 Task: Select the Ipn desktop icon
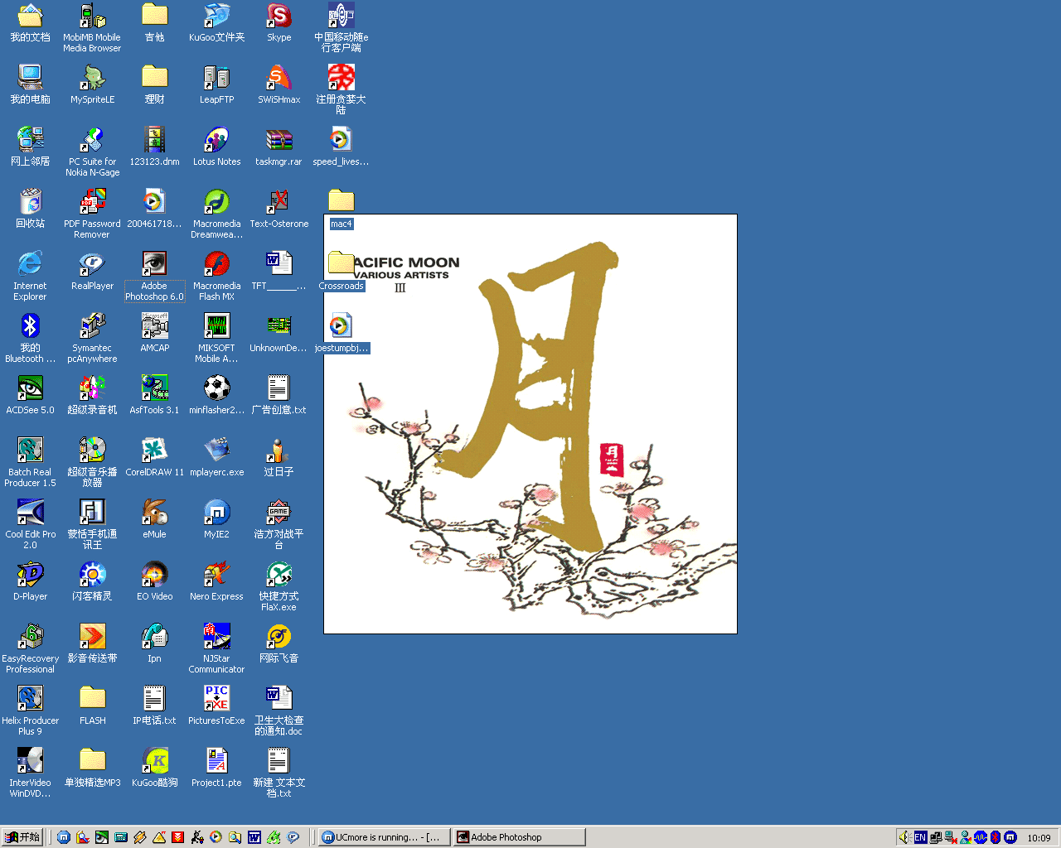pos(154,643)
